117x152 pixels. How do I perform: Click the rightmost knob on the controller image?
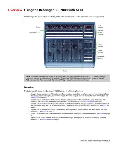click(x=81, y=27)
